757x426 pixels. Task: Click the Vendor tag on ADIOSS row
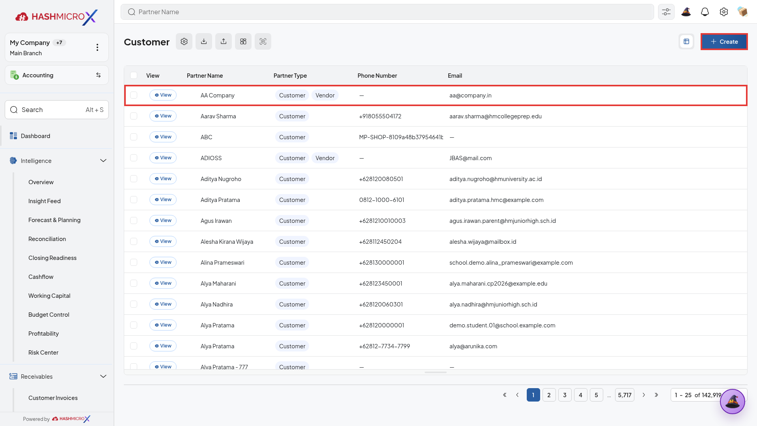point(325,158)
